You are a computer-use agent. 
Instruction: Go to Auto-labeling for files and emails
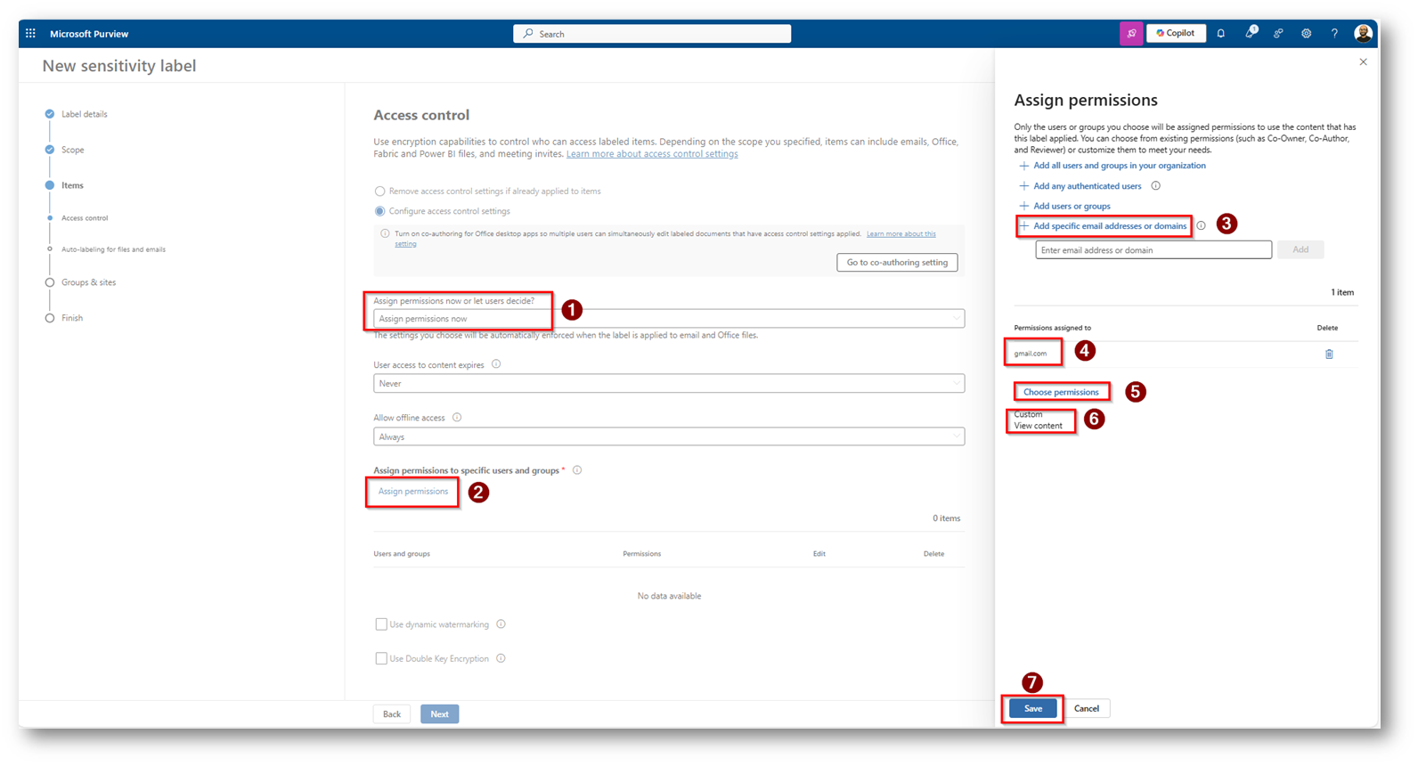[113, 249]
